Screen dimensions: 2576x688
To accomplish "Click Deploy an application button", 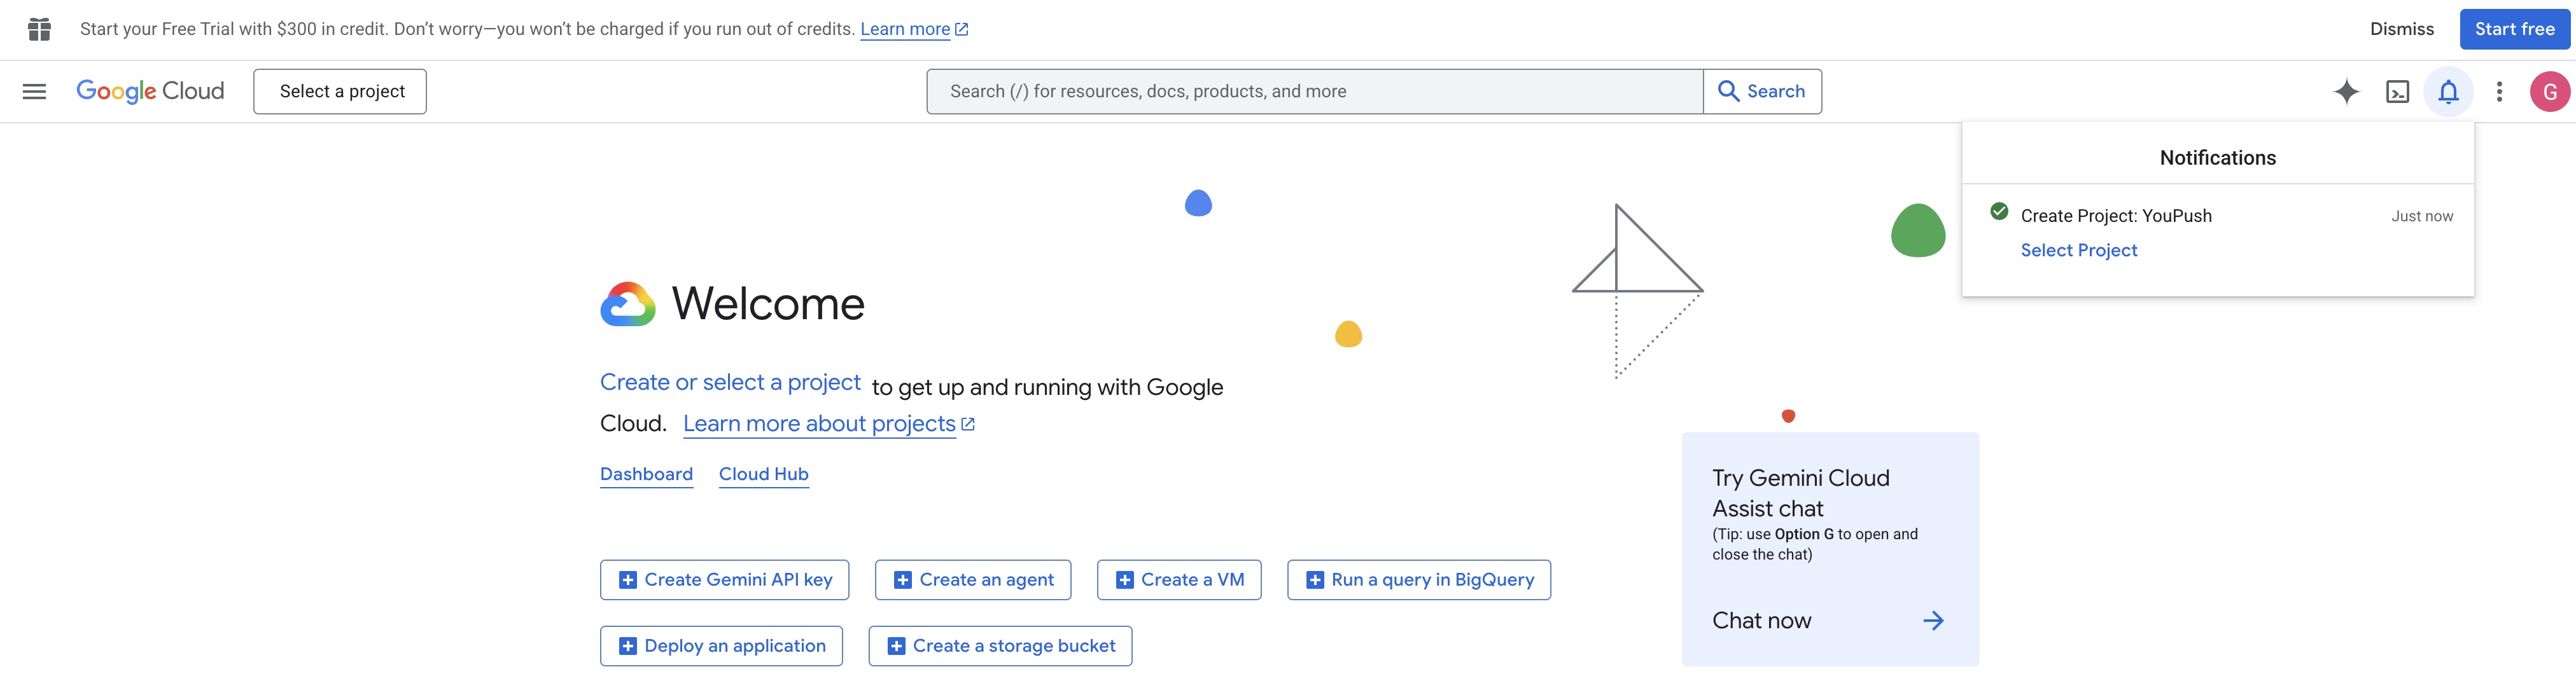I will pyautogui.click(x=721, y=646).
